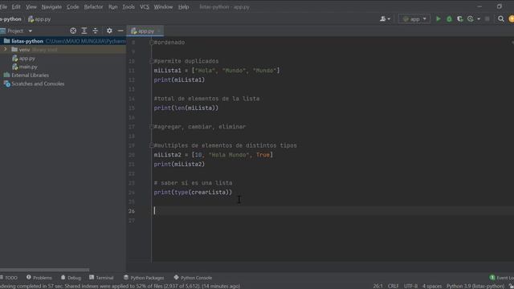514x289 pixels.
Task: Click app.py breadcrumb in navigation bar
Action: coord(39,19)
